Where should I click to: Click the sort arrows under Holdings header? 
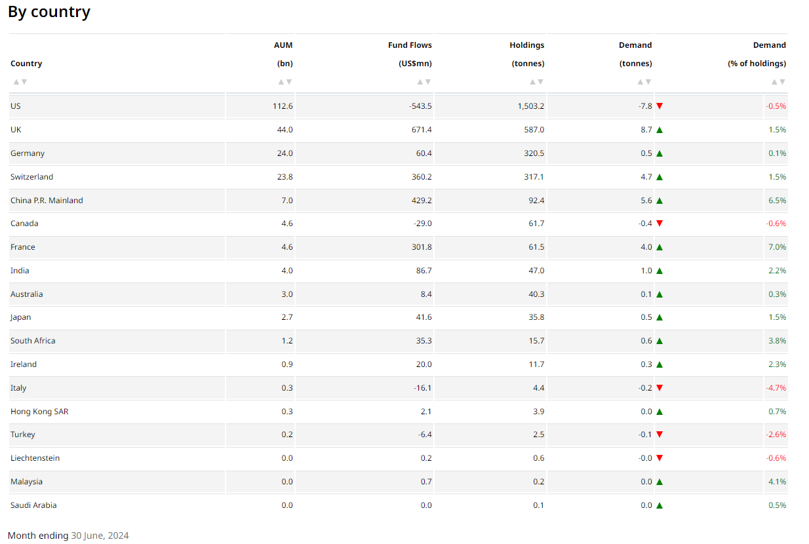click(536, 82)
